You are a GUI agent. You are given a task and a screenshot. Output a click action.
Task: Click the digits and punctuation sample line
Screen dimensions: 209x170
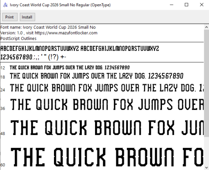tap(33, 57)
